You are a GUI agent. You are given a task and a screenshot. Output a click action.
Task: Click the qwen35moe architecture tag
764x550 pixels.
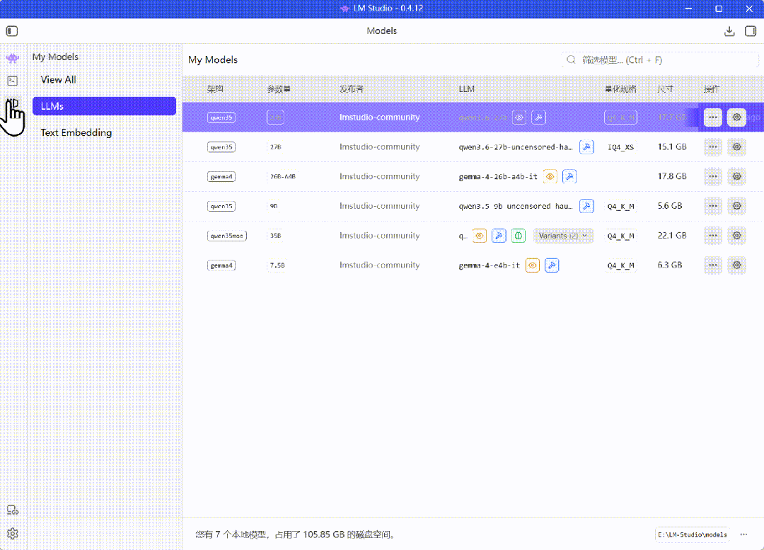226,236
